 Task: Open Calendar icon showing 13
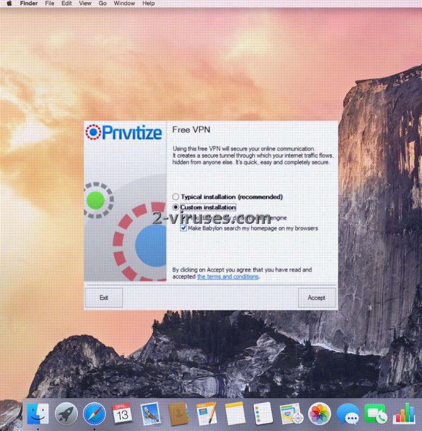[122, 413]
